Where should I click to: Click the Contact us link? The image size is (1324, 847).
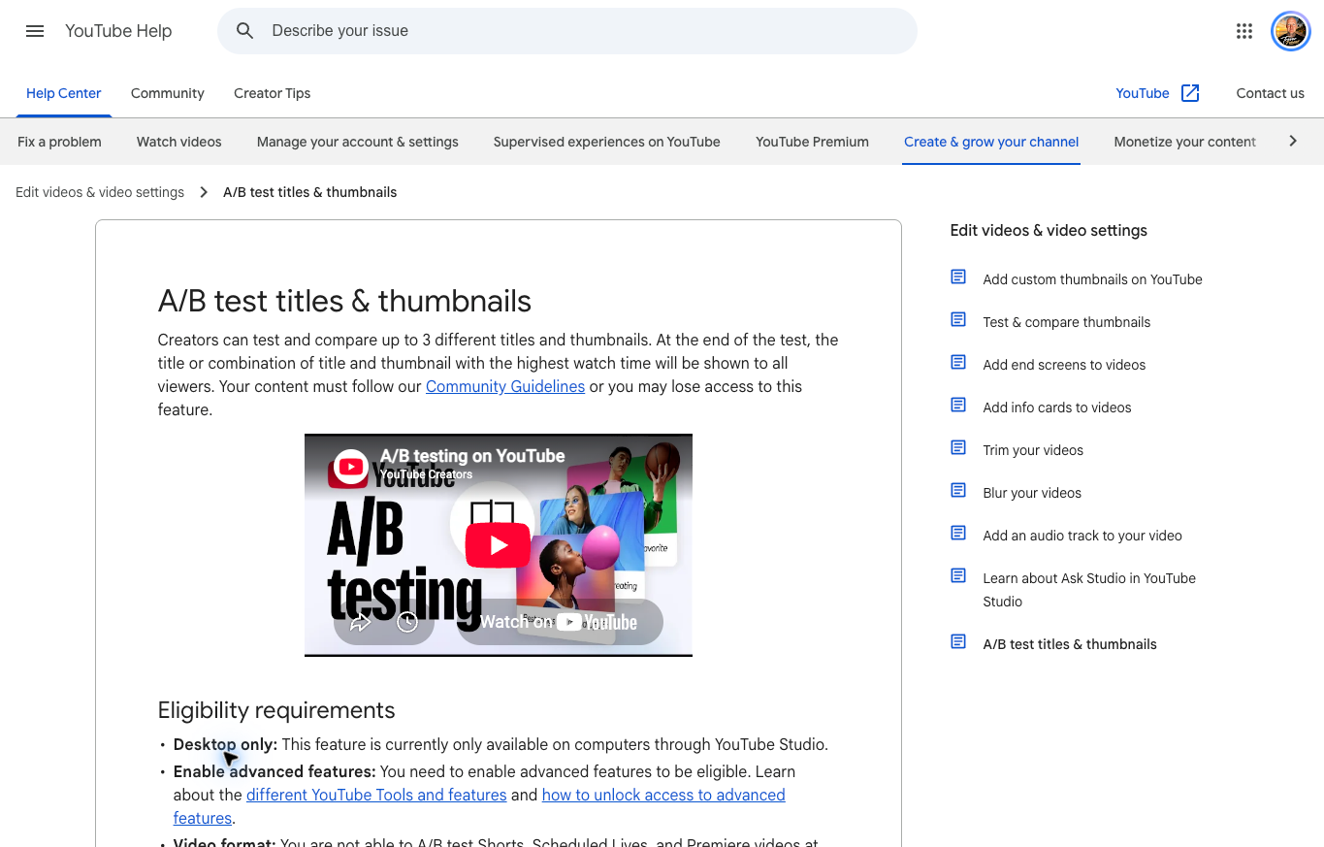[1271, 93]
